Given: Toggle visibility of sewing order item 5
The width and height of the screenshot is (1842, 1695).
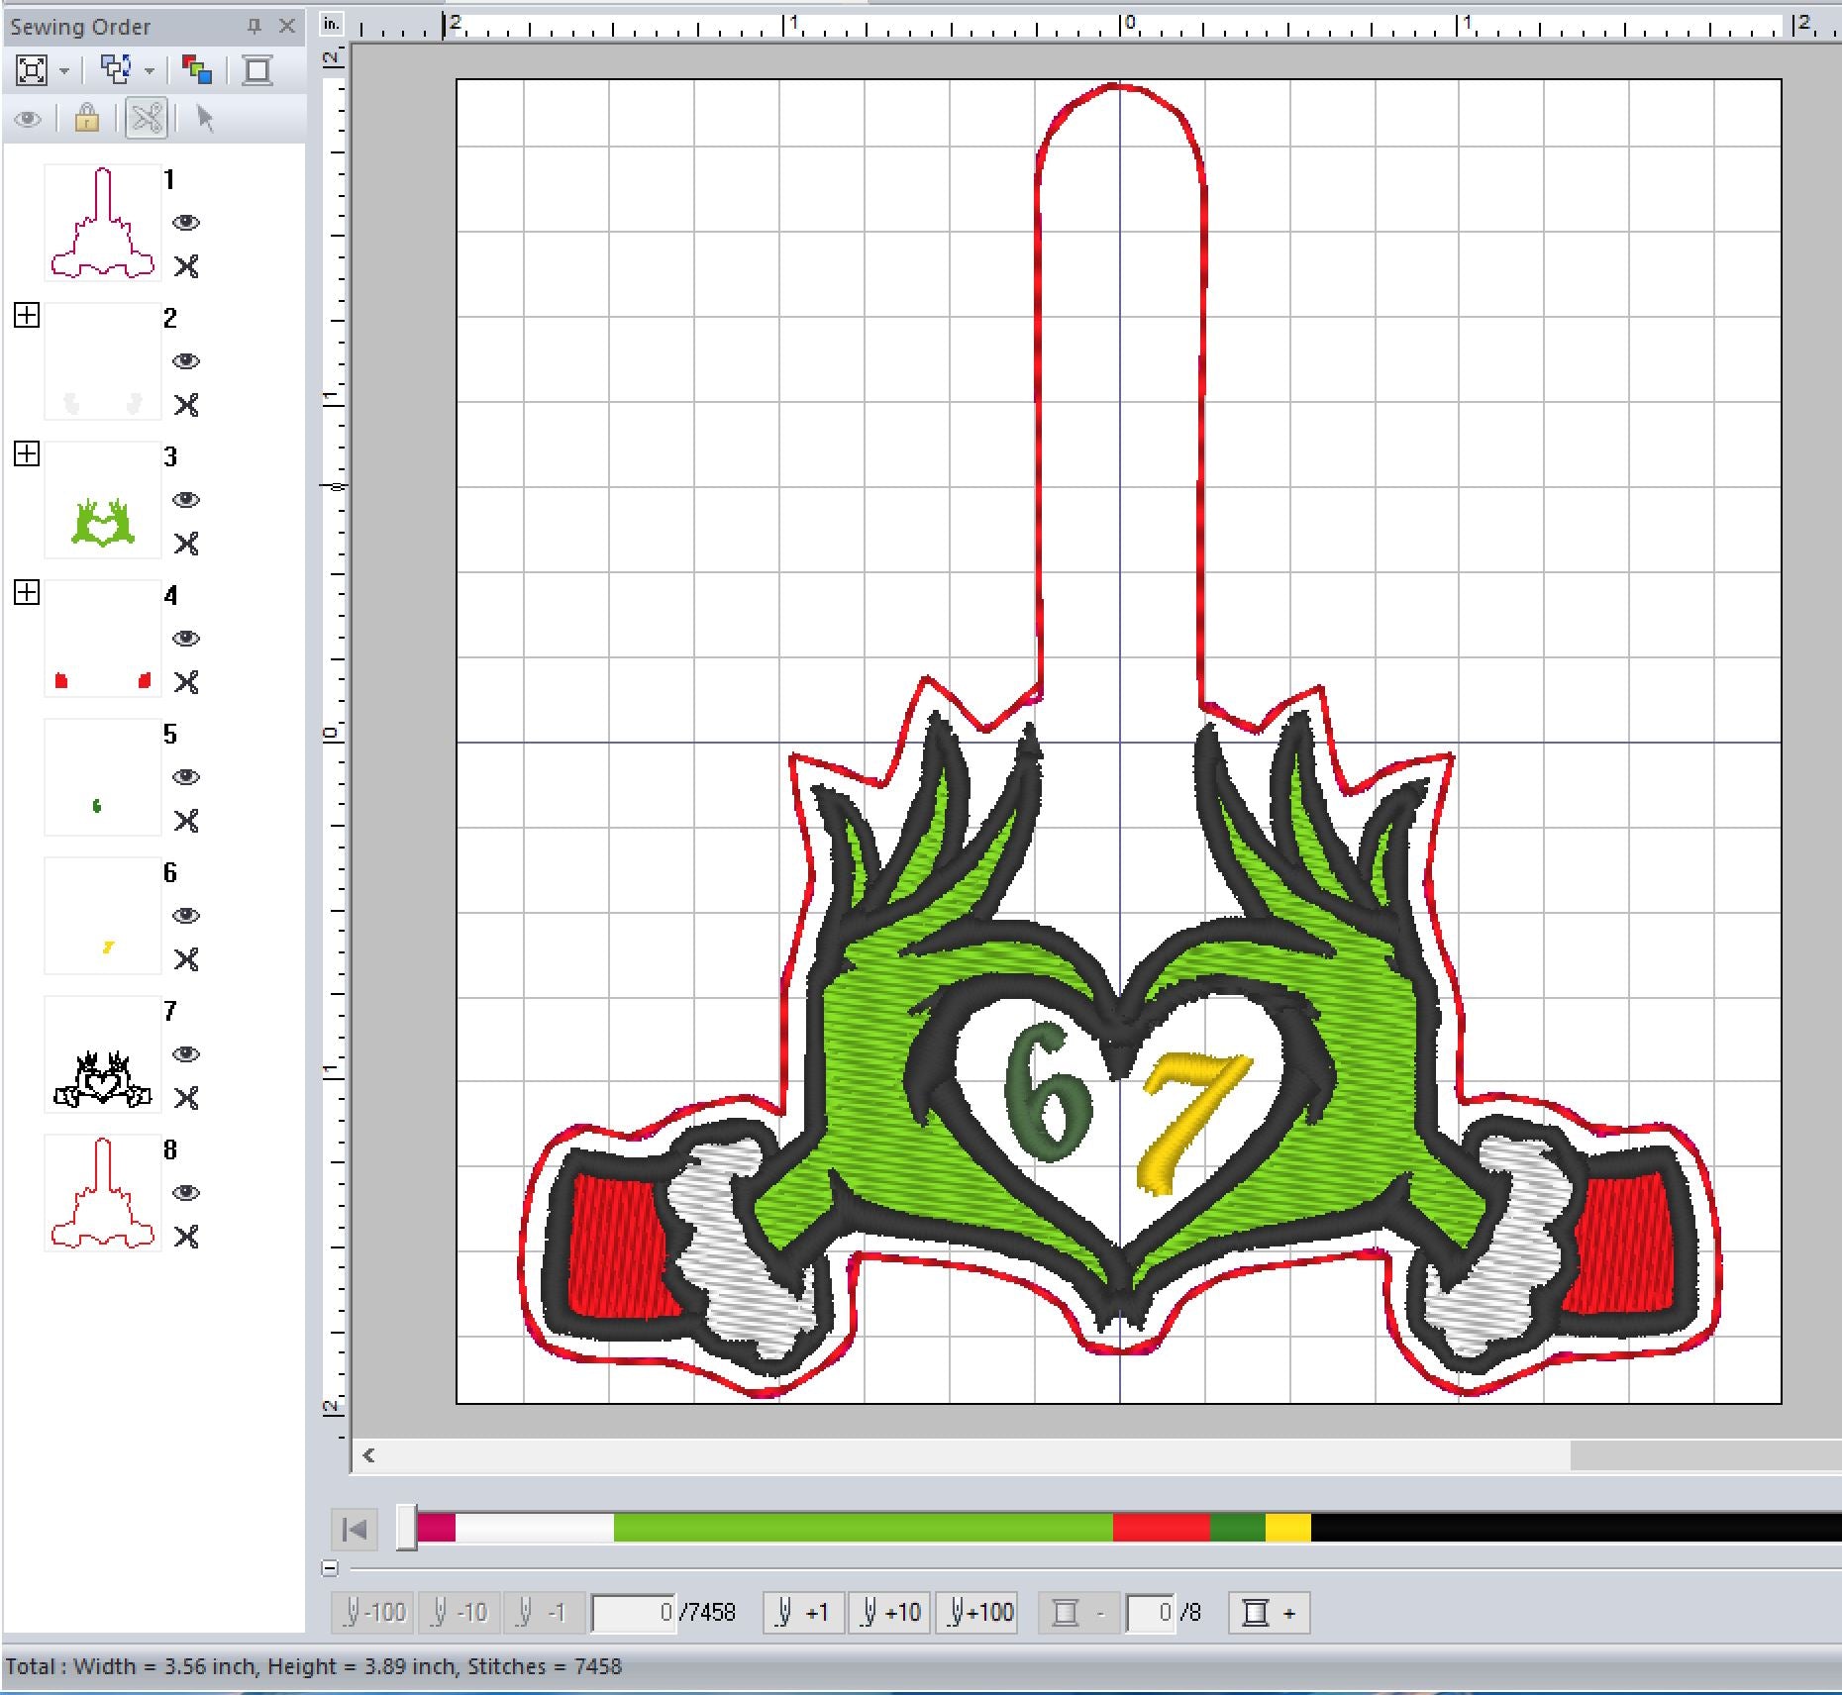Looking at the screenshot, I should click(186, 777).
